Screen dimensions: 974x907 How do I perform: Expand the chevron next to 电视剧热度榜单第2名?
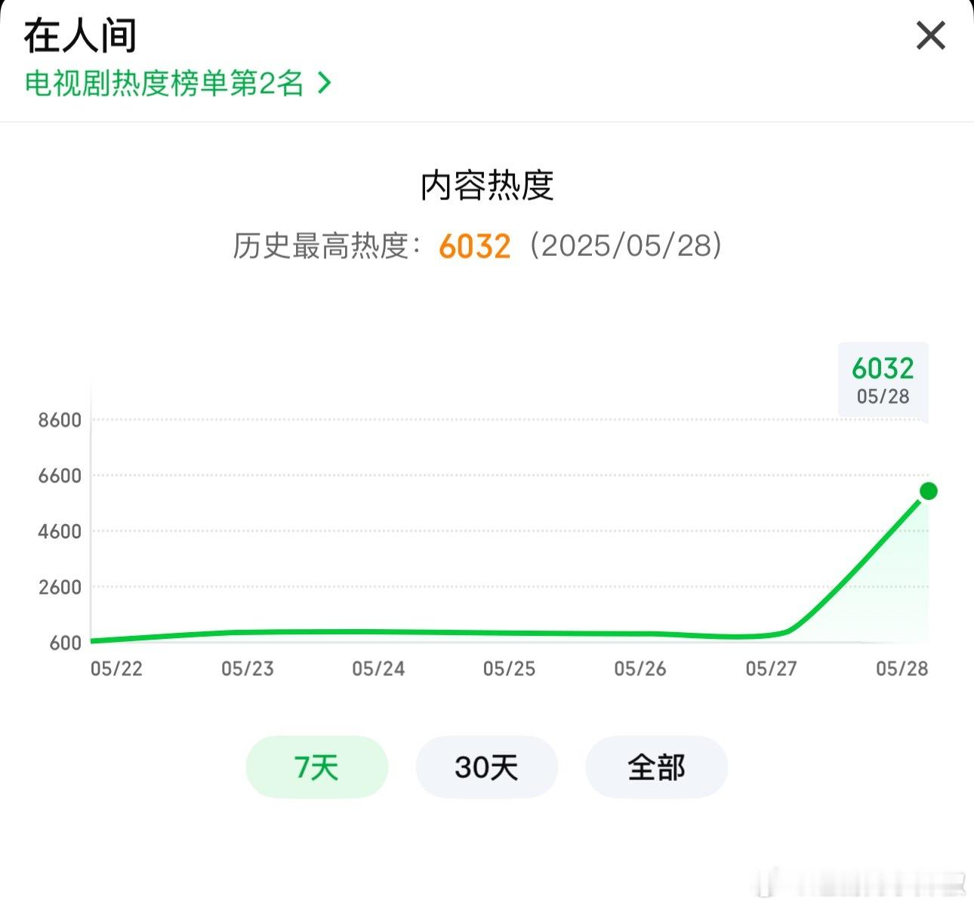(324, 83)
